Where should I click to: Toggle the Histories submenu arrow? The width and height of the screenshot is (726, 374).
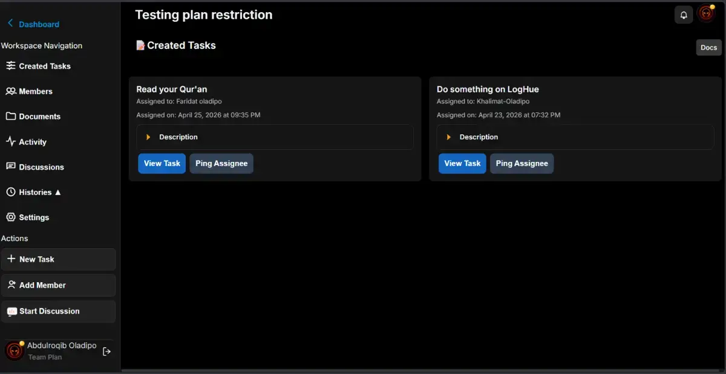[58, 192]
